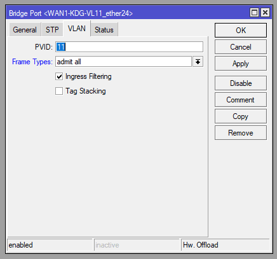Viewport: 277px width, 259px height.
Task: Click into the PVID input field
Action: [x=129, y=47]
